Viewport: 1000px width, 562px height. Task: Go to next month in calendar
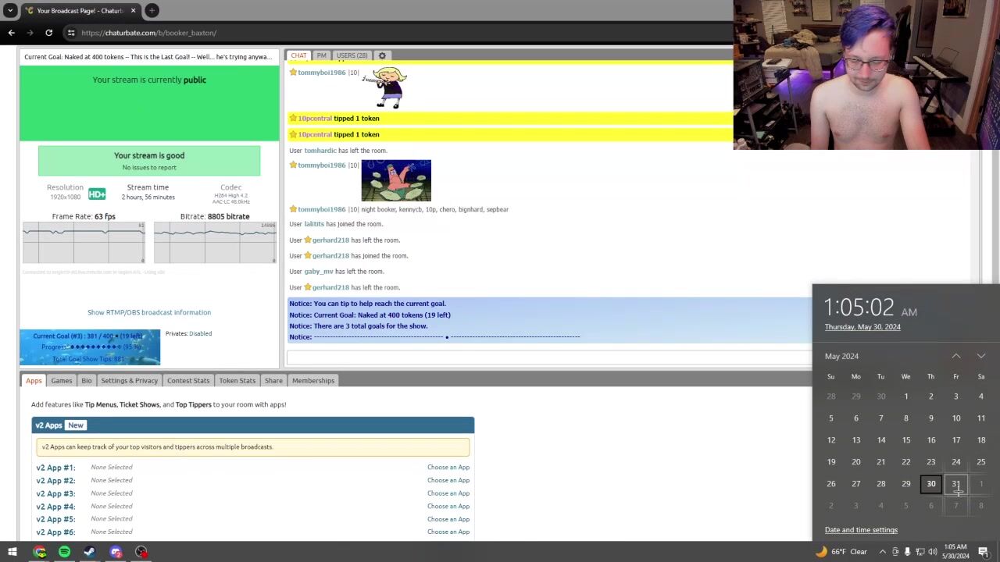click(x=980, y=356)
